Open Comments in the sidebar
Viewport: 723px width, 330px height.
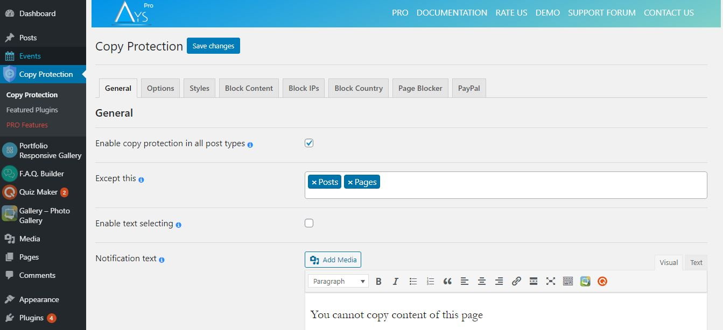pos(43,275)
